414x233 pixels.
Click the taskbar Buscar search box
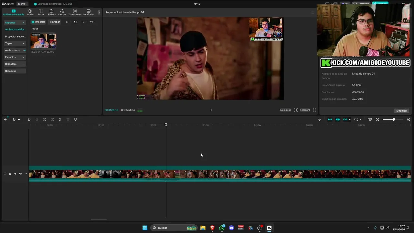175,228
